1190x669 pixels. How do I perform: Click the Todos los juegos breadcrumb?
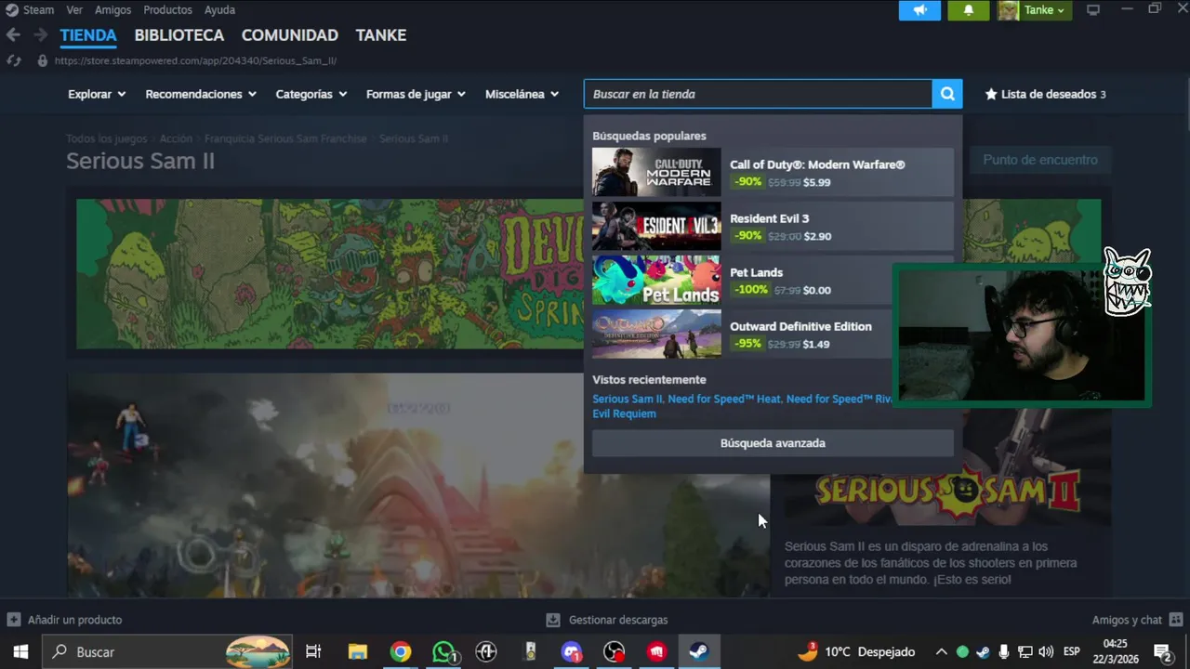[106, 138]
